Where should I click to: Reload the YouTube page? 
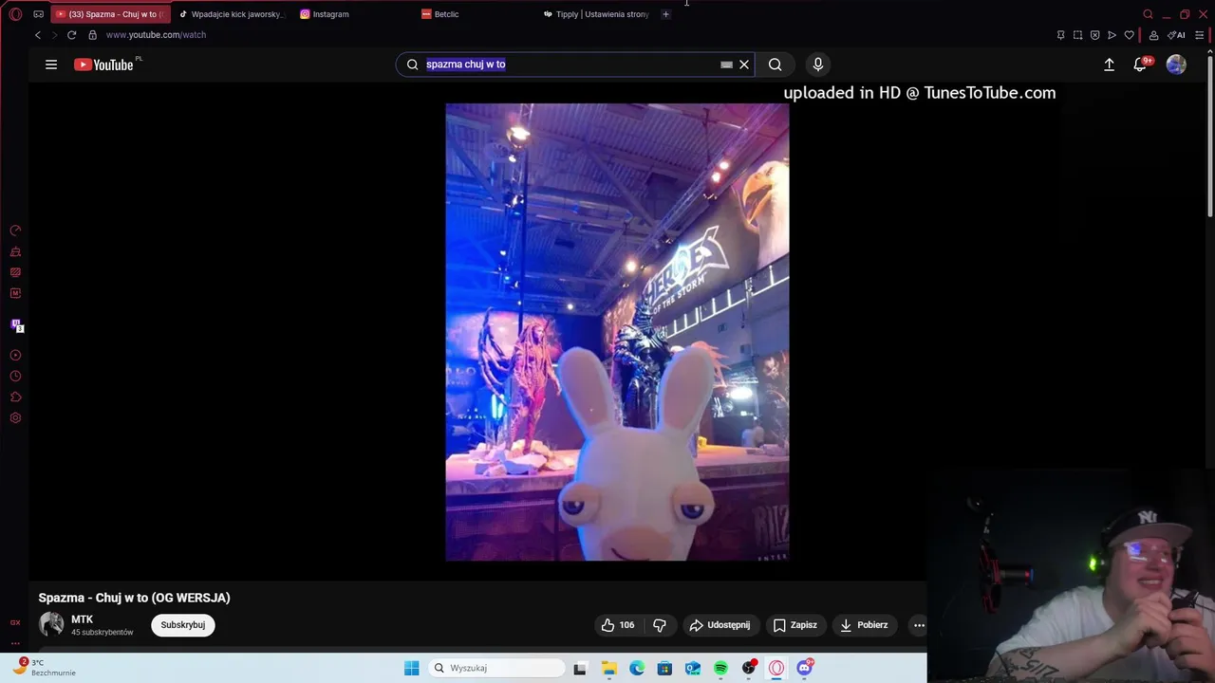[x=71, y=35]
